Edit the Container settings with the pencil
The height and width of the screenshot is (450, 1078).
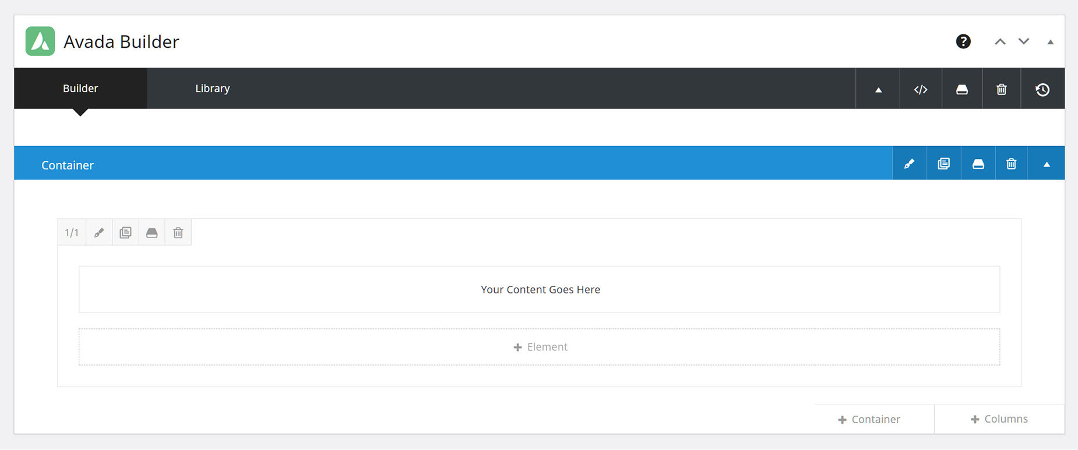point(910,164)
